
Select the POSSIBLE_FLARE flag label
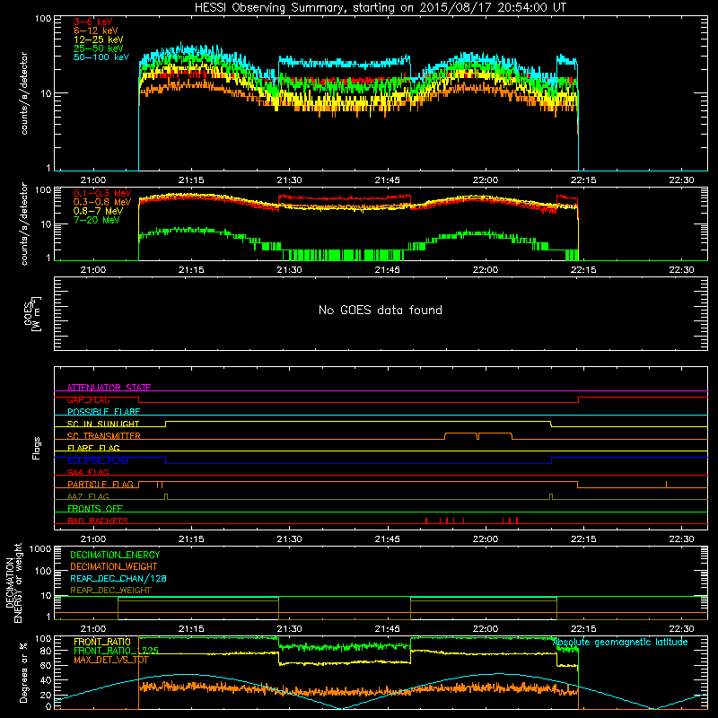(103, 412)
